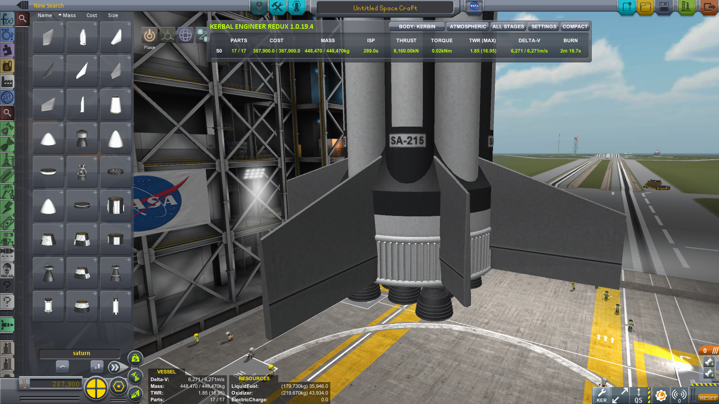The image size is (719, 404).
Task: Select the Place tool icon
Action: 150,35
